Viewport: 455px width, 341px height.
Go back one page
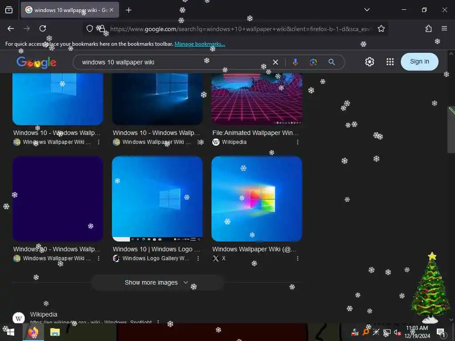tap(11, 28)
